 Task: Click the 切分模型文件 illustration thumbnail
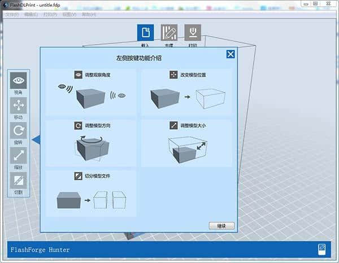(x=90, y=200)
